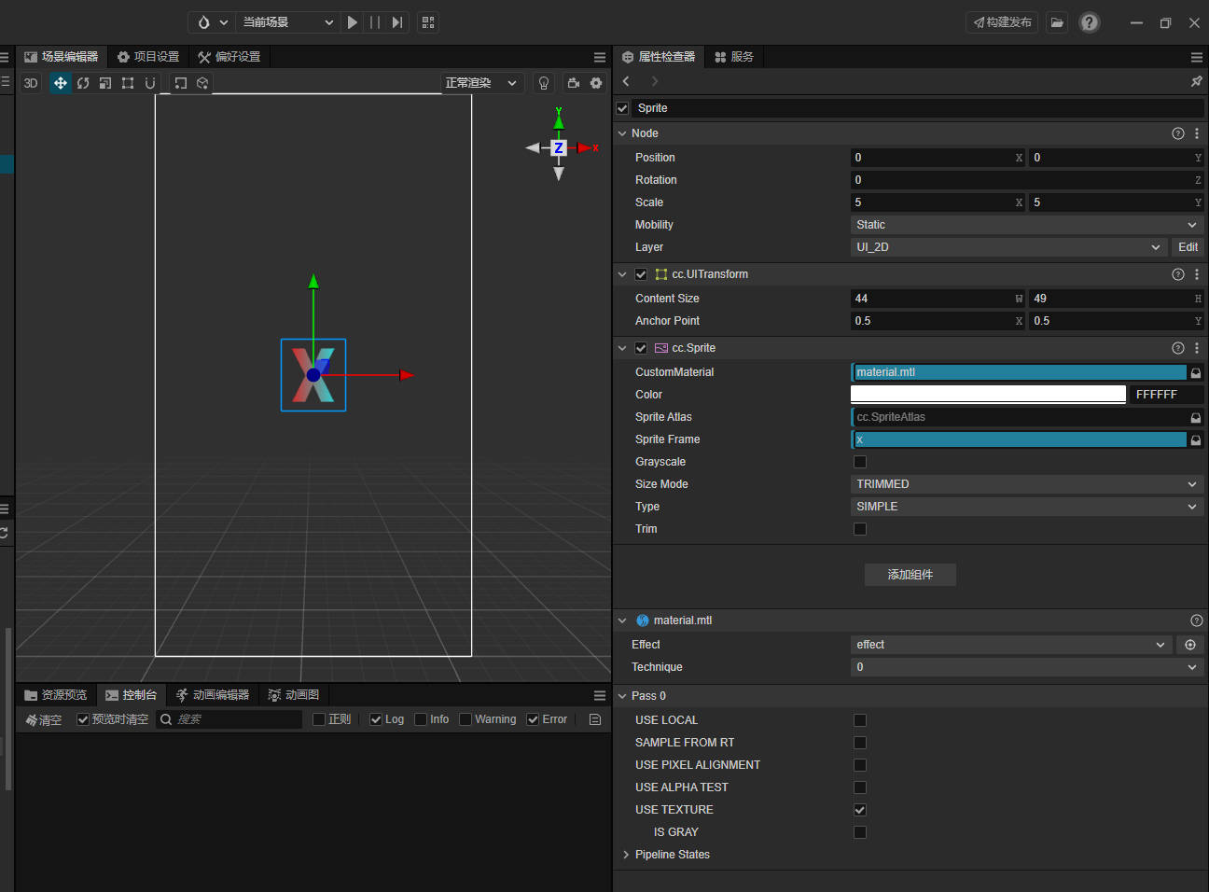Click the scene light bulb icon
The width and height of the screenshot is (1209, 892).
(x=544, y=83)
